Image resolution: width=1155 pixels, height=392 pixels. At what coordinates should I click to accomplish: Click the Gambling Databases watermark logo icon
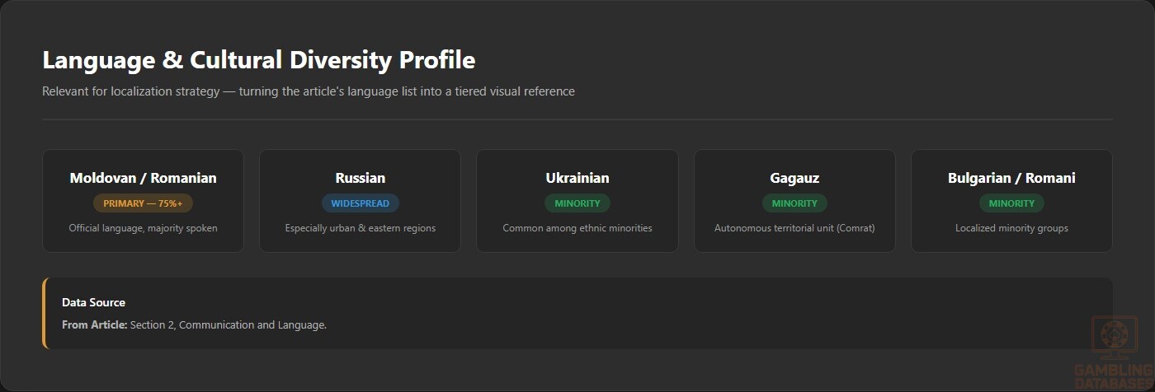tap(1114, 338)
